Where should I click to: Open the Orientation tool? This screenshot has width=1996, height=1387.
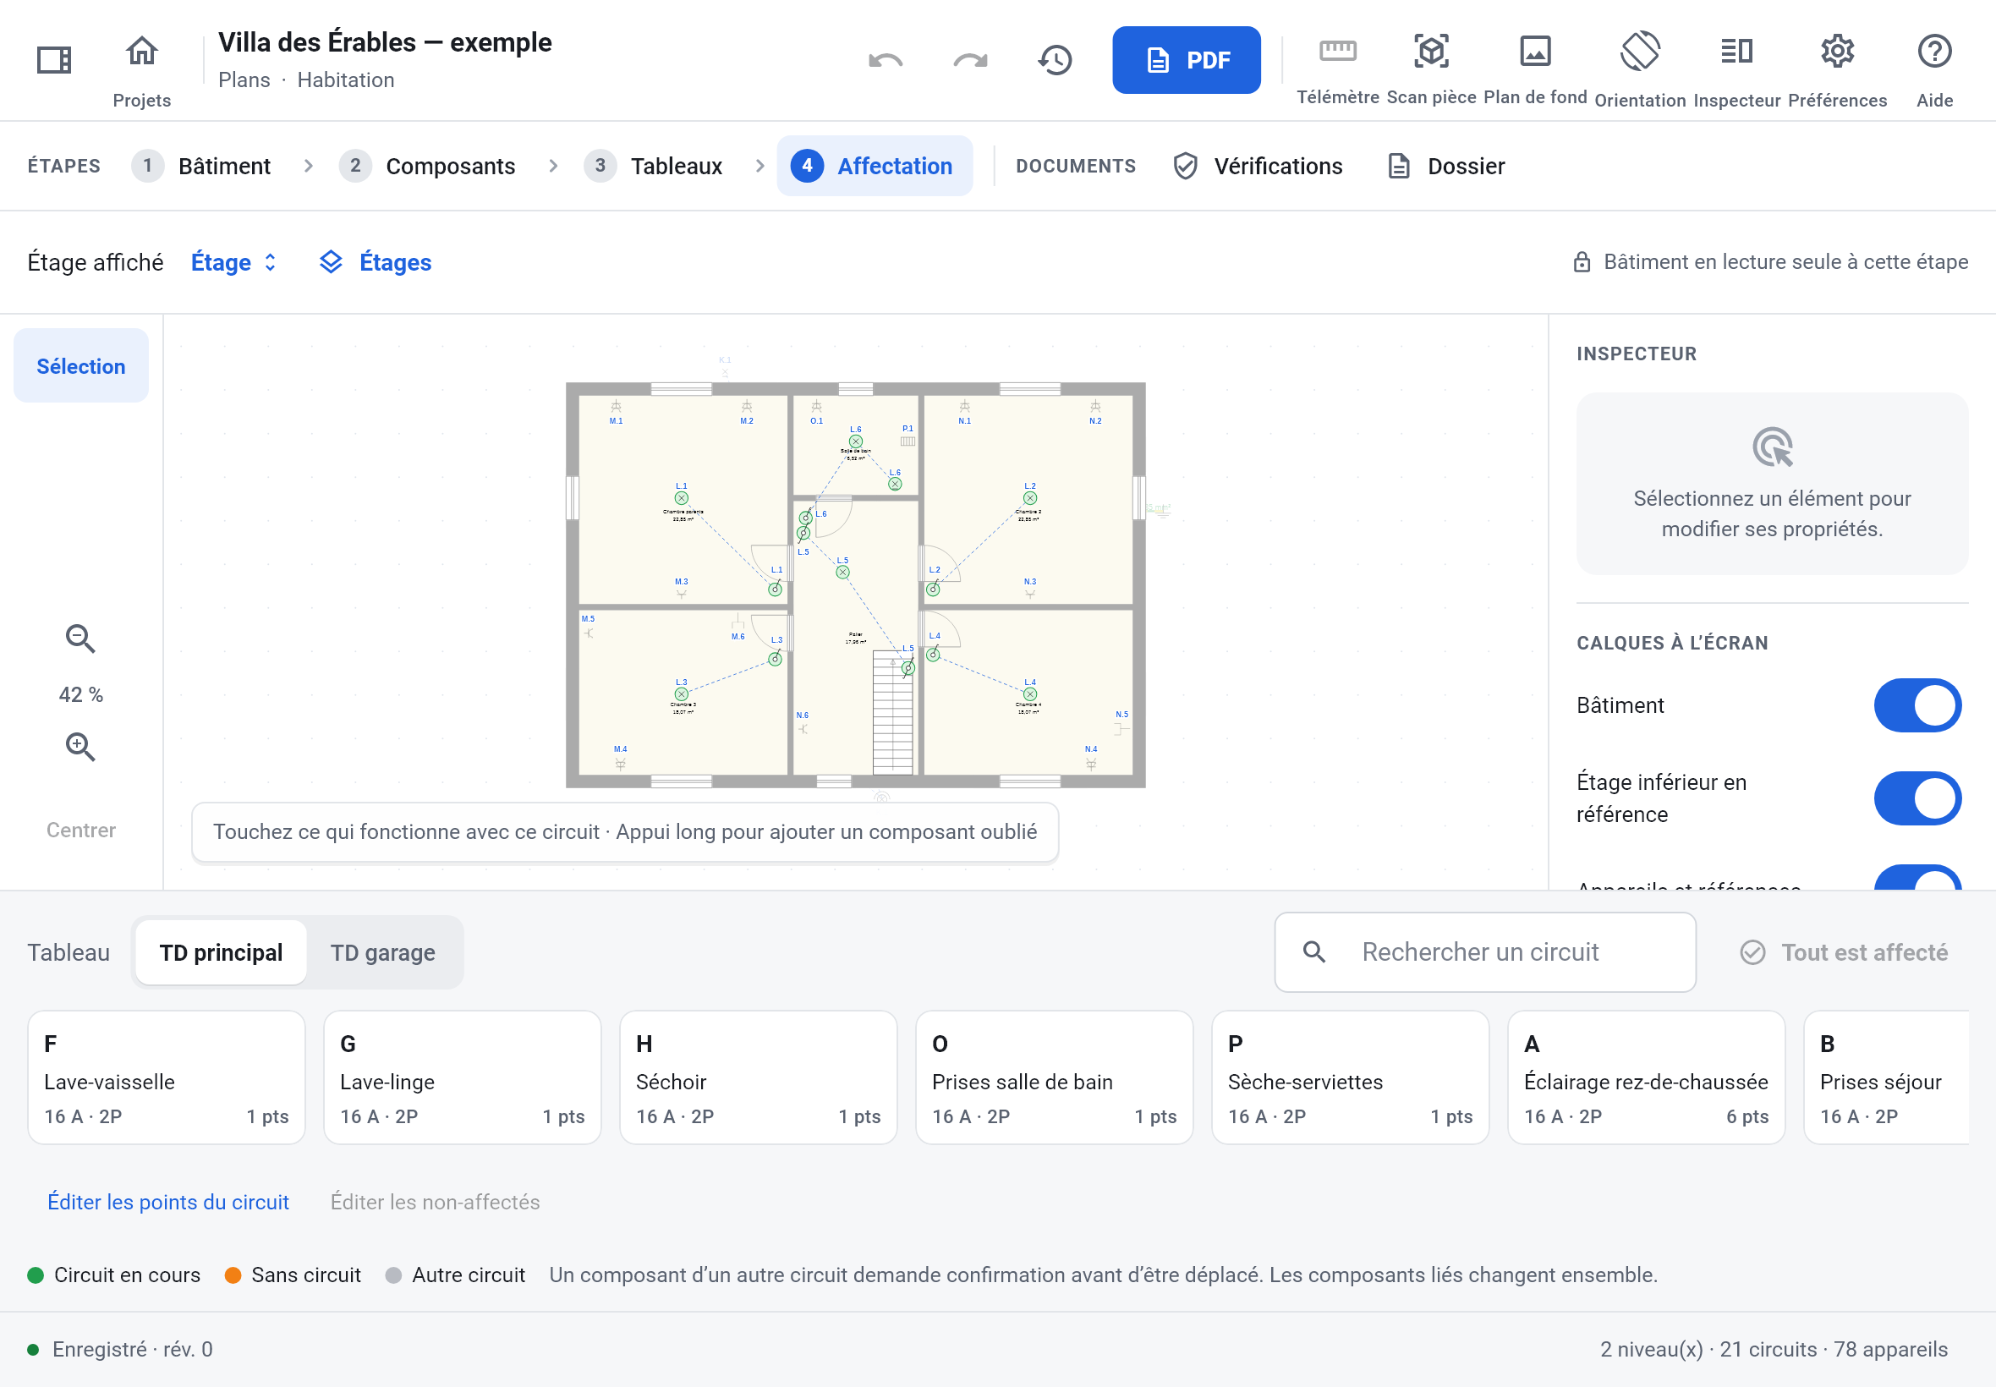[x=1640, y=69]
